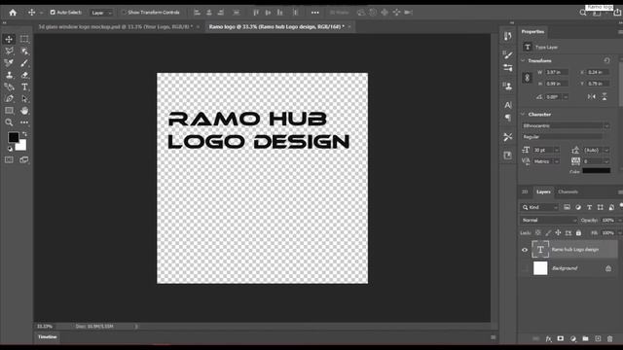Open the Paragraph panel from the dock
The image size is (623, 350).
point(508,118)
